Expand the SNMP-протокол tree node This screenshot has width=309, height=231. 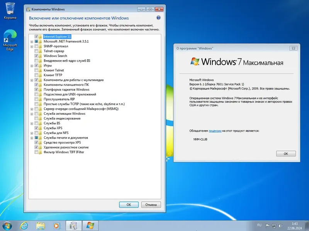tap(32, 46)
